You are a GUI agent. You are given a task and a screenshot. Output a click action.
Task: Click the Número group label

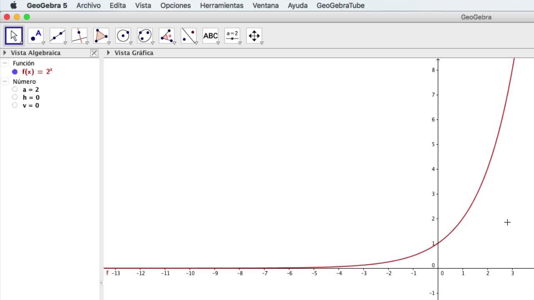click(x=24, y=82)
